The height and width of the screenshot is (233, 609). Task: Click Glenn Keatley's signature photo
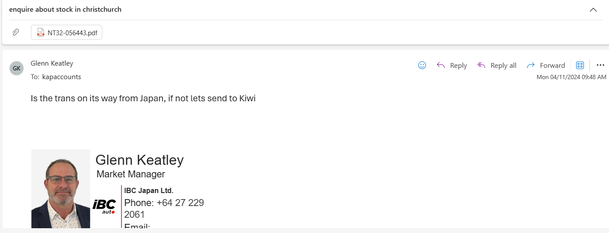[x=60, y=189]
